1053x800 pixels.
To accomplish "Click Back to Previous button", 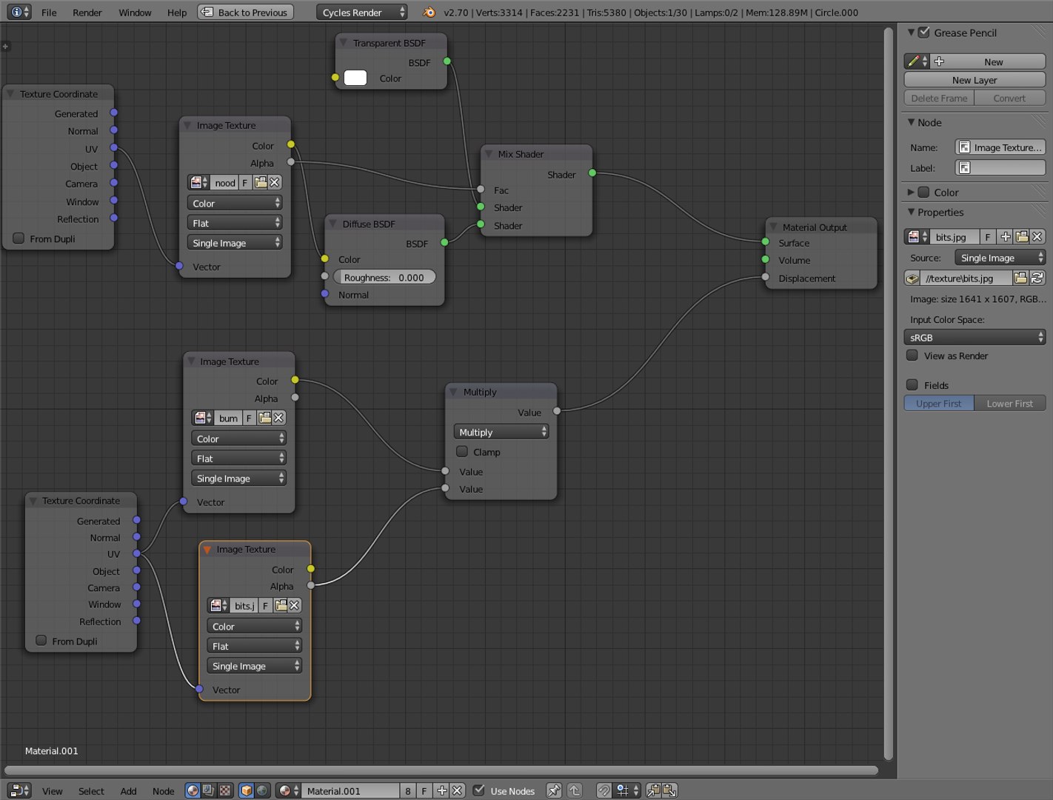I will point(245,13).
